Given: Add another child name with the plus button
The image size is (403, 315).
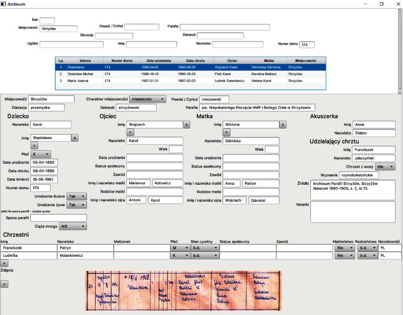Looking at the screenshot, I should click(x=34, y=146).
